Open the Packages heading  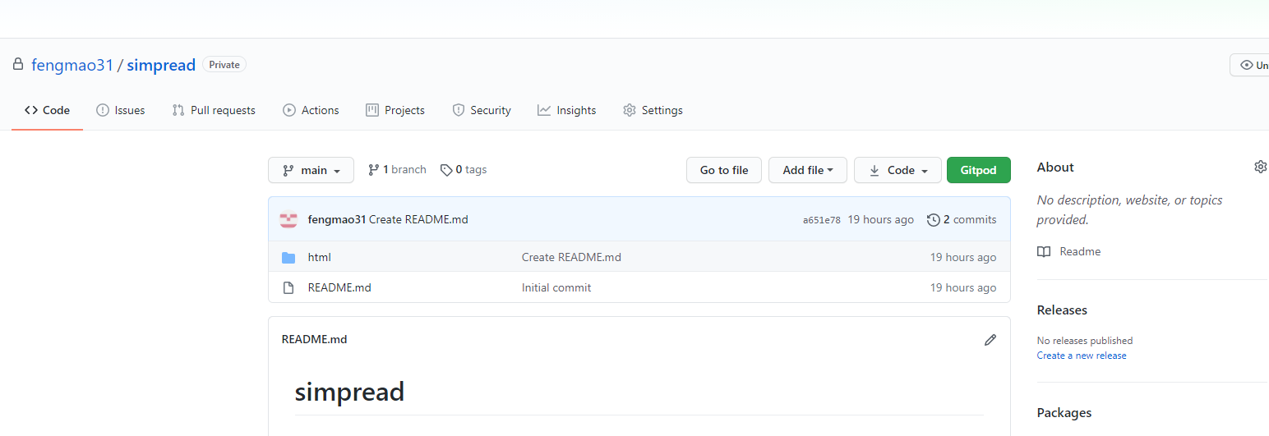1064,412
